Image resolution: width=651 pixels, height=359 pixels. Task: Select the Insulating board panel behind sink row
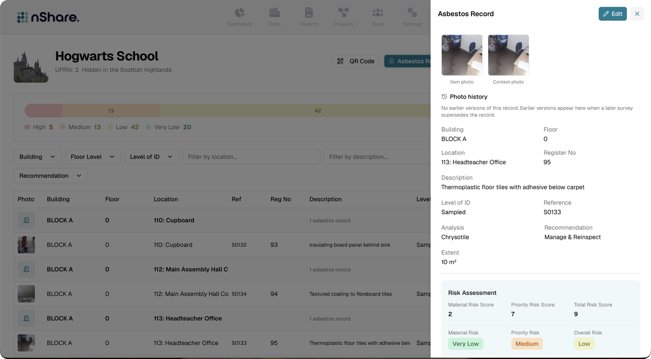click(222, 245)
